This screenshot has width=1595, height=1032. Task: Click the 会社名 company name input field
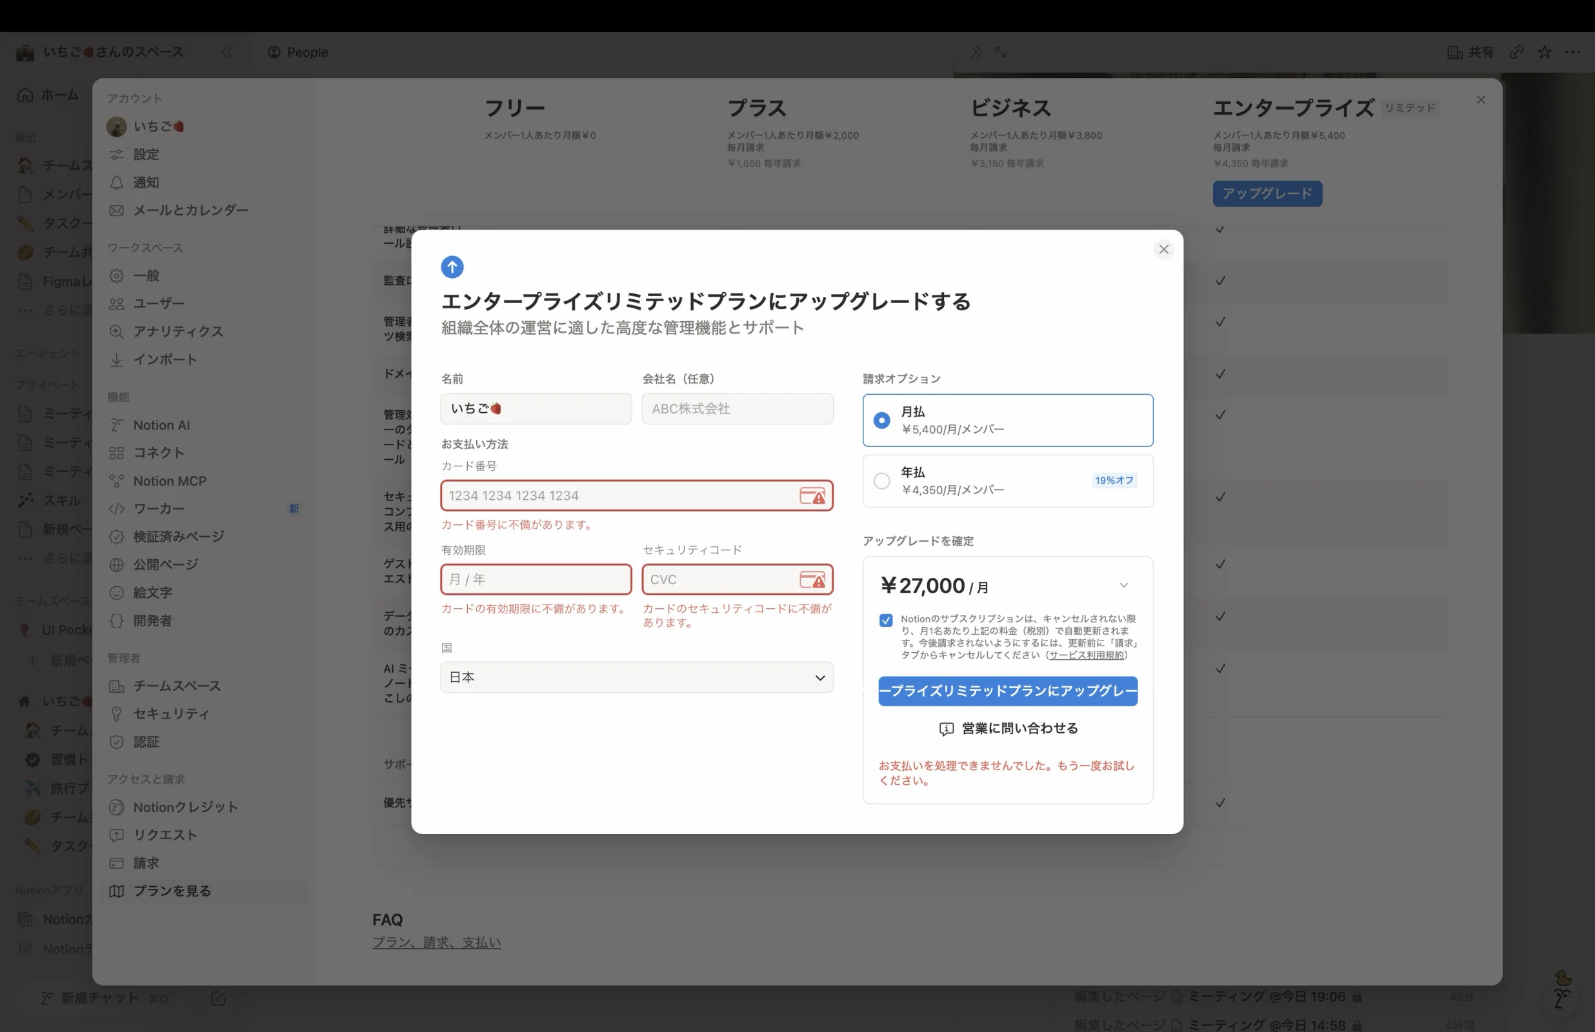point(737,409)
